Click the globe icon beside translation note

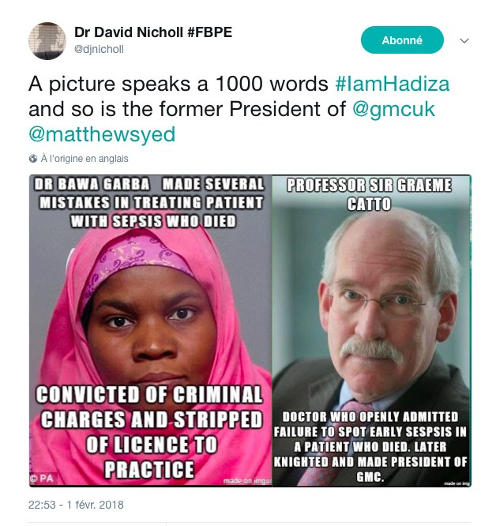click(x=33, y=158)
